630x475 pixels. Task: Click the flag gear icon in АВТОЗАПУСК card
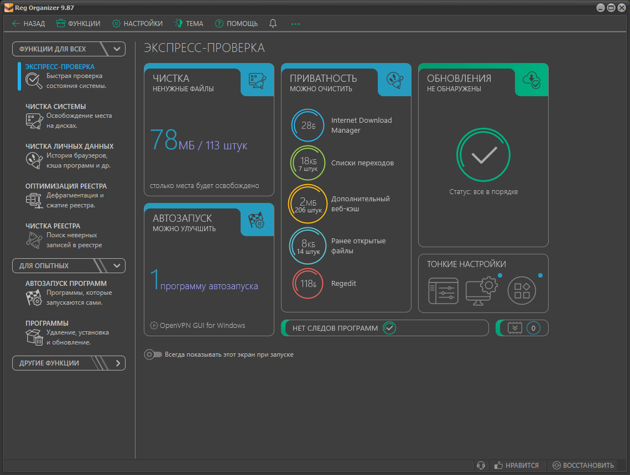pos(257,221)
